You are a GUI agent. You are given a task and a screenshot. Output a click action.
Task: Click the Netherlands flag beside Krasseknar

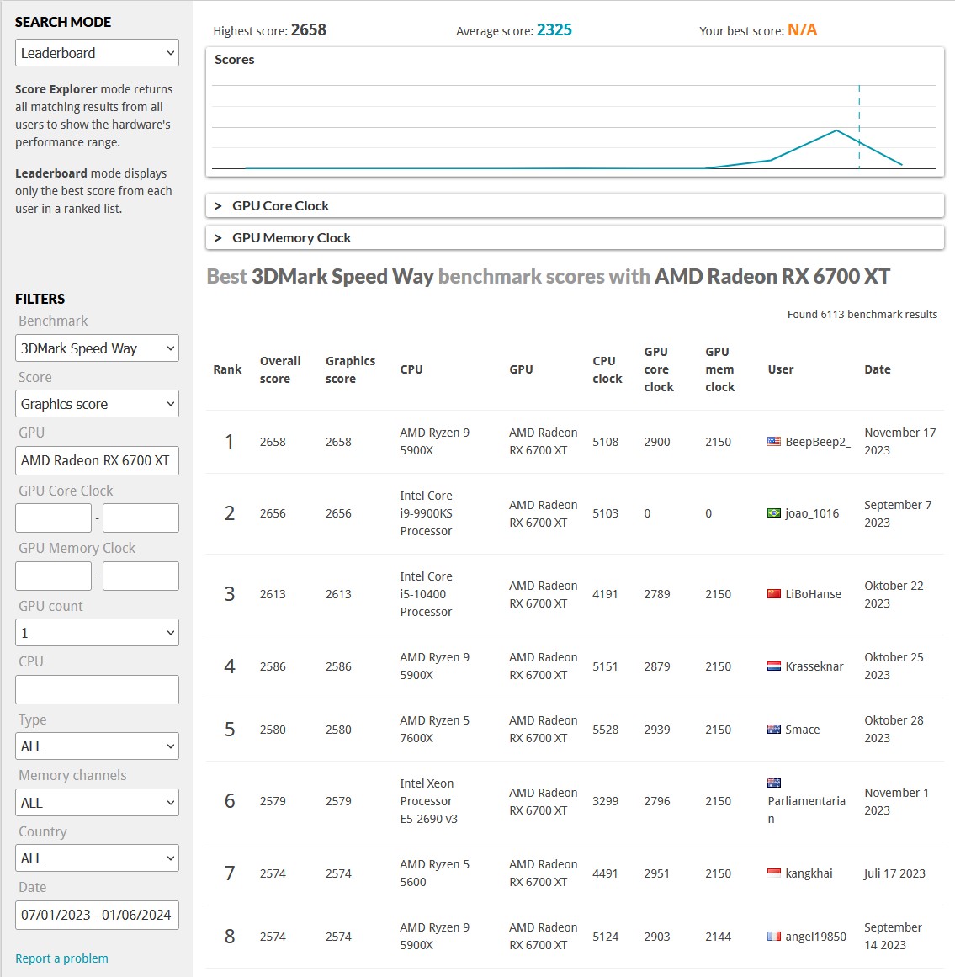(x=774, y=666)
